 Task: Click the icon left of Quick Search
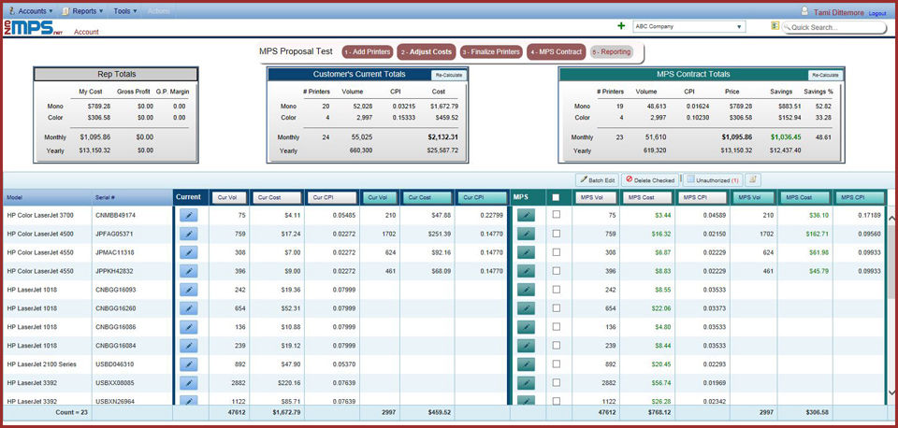[x=775, y=26]
